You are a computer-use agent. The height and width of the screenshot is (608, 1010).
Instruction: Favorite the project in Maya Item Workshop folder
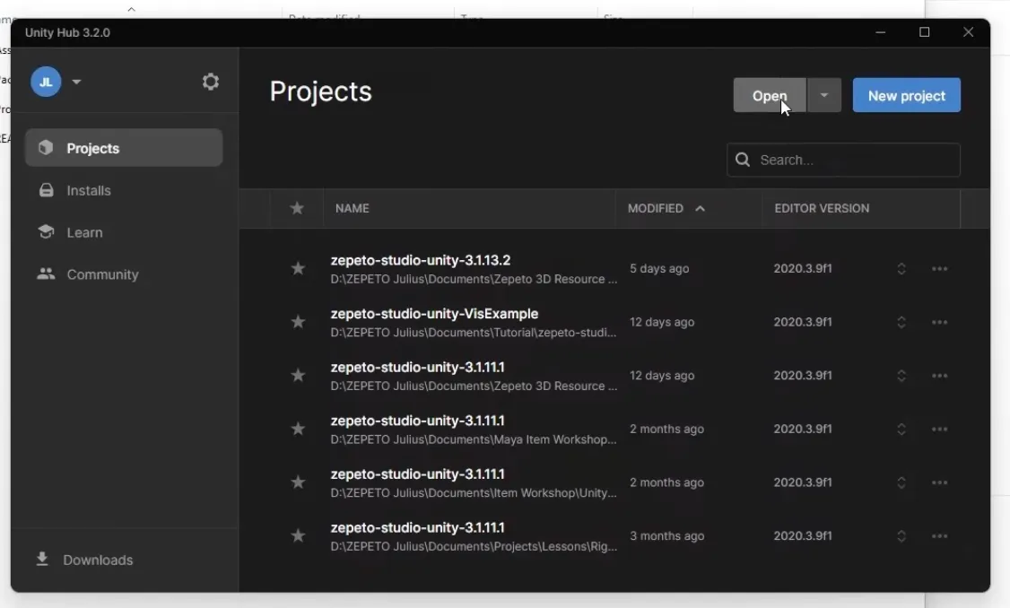(x=298, y=429)
